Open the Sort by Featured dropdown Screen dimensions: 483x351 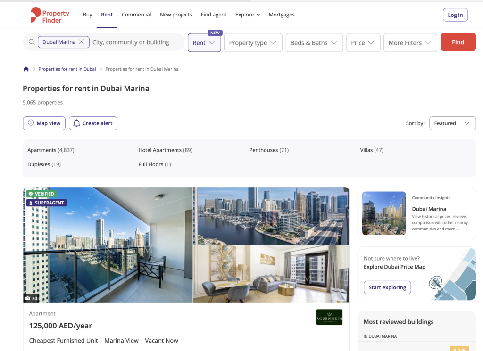pyautogui.click(x=452, y=123)
